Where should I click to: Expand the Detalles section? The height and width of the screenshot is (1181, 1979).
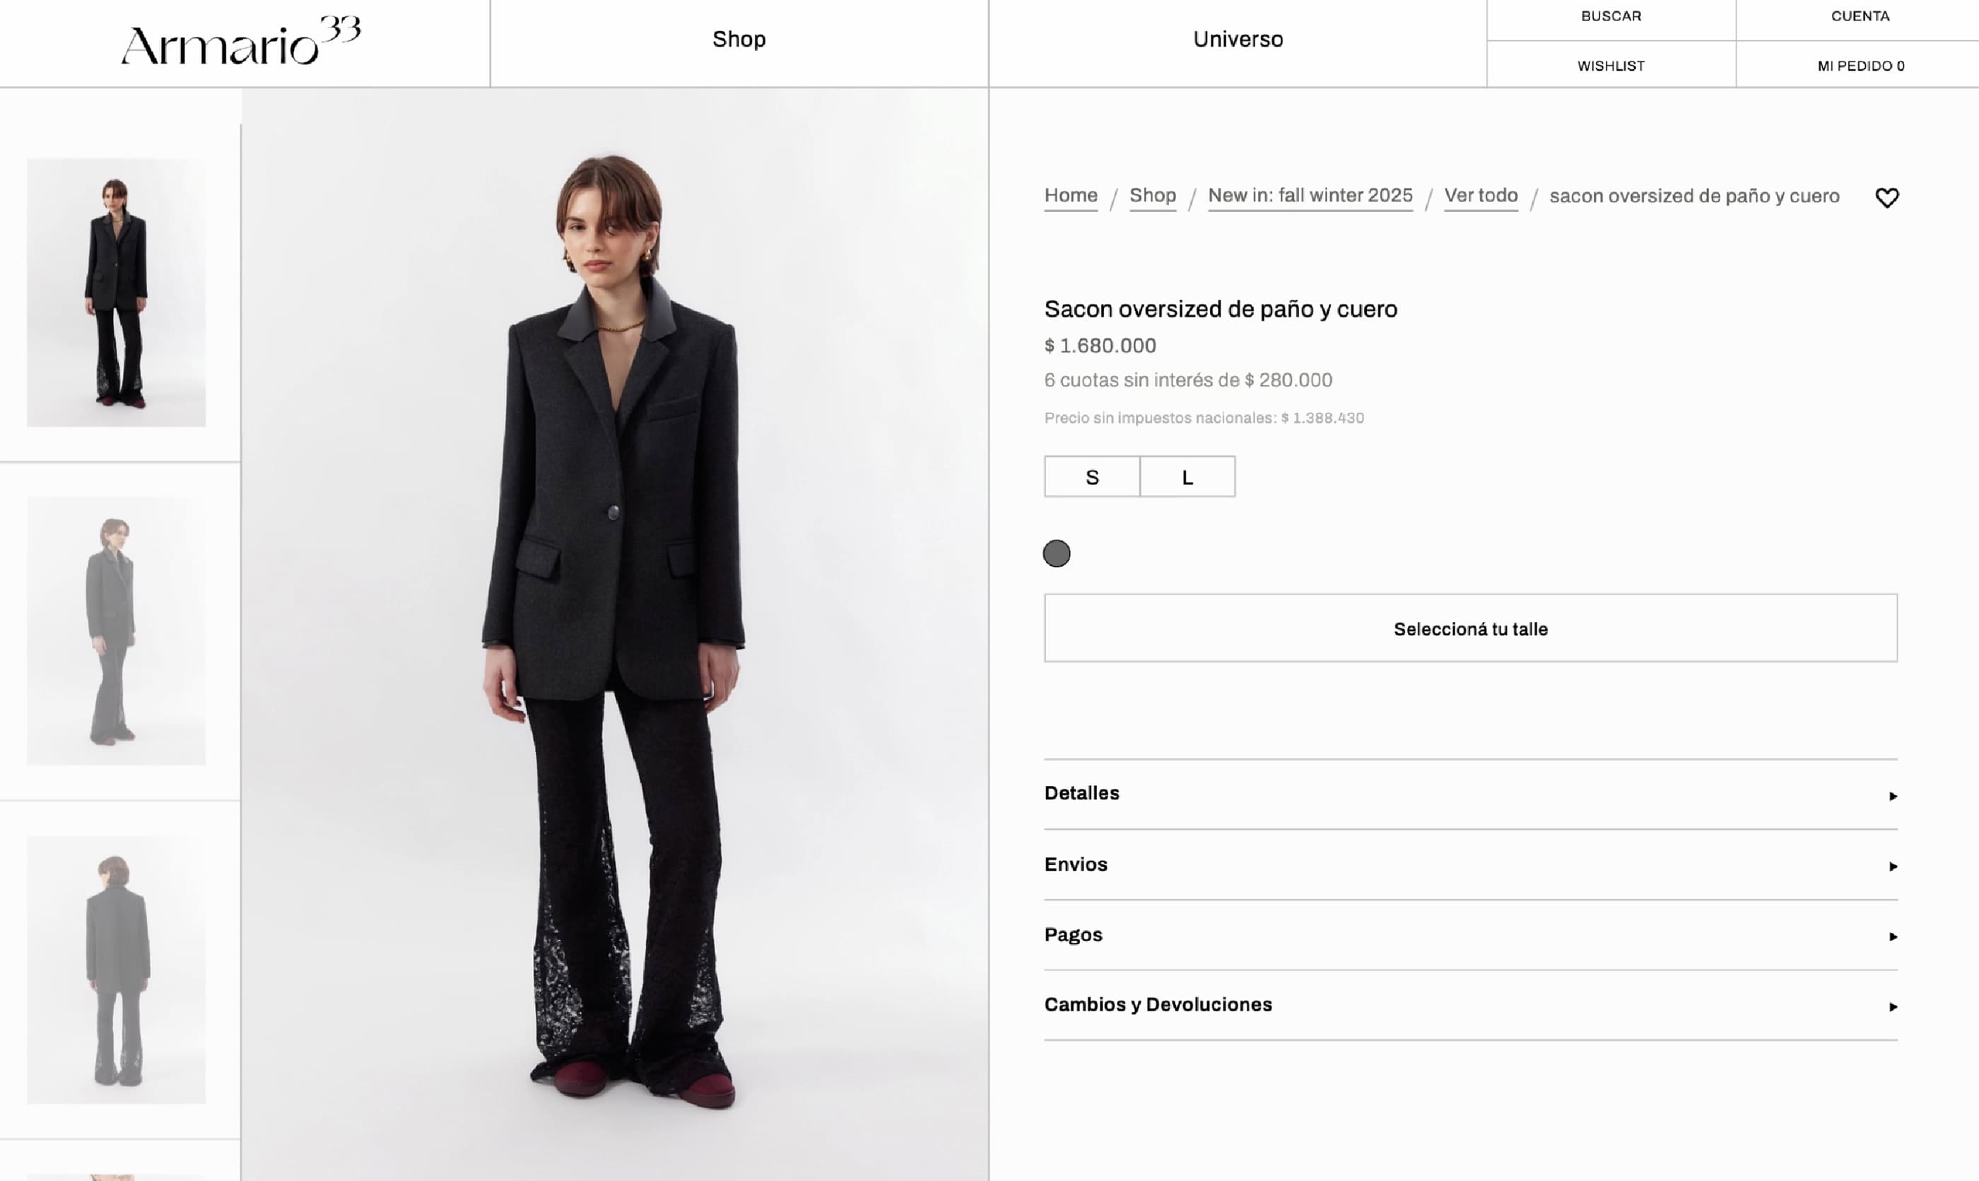click(1469, 794)
